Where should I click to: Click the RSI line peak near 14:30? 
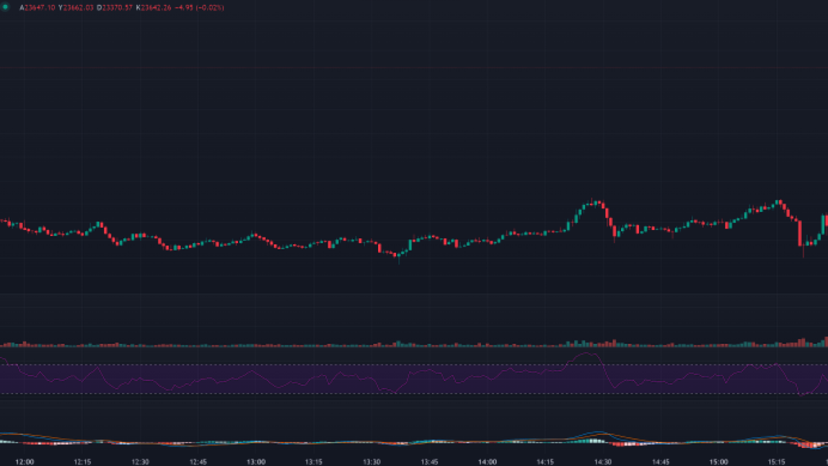(587, 353)
